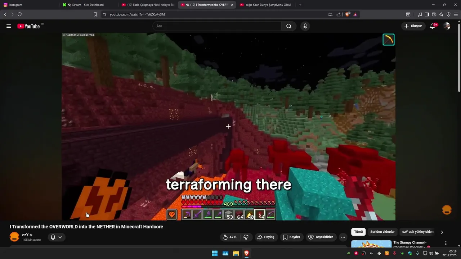Click the youtube.com address bar URL
461x259 pixels.
pyautogui.click(x=137, y=14)
